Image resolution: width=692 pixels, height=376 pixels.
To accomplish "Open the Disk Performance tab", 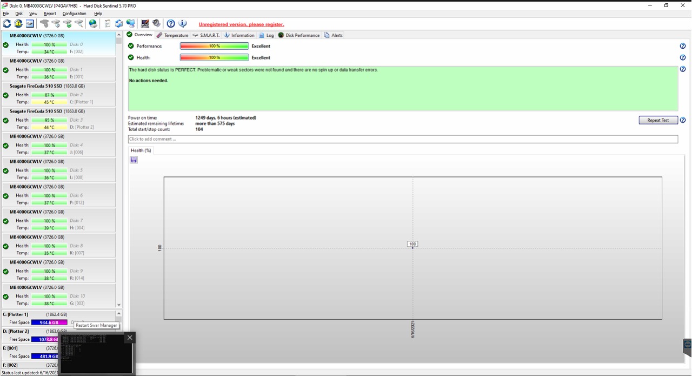I will (x=299, y=35).
